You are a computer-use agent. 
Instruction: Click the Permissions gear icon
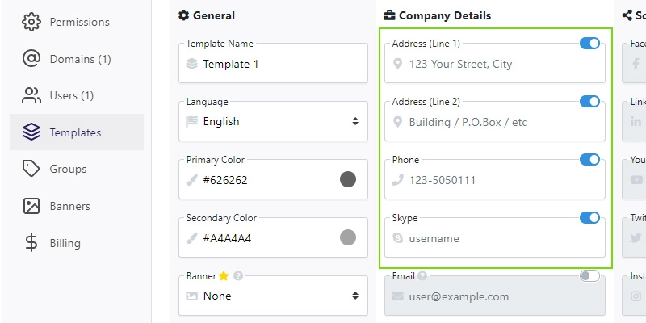click(x=31, y=22)
